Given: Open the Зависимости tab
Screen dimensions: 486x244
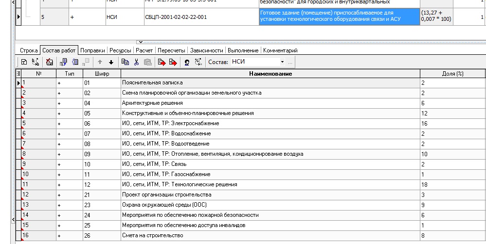Looking at the screenshot, I should coord(206,50).
